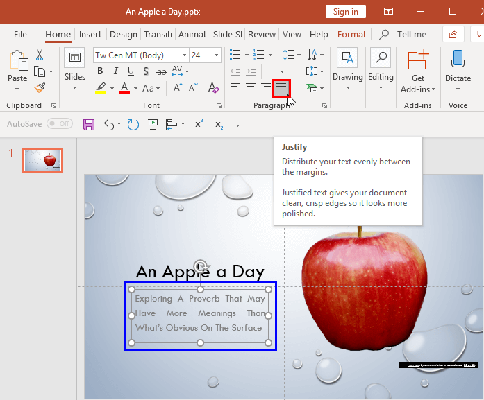This screenshot has width=484, height=400.
Task: Toggle the AutoSave switch
Action: click(60, 124)
